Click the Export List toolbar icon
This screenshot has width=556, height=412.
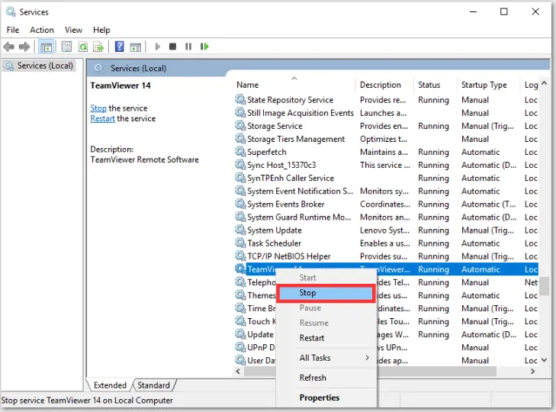coord(98,47)
